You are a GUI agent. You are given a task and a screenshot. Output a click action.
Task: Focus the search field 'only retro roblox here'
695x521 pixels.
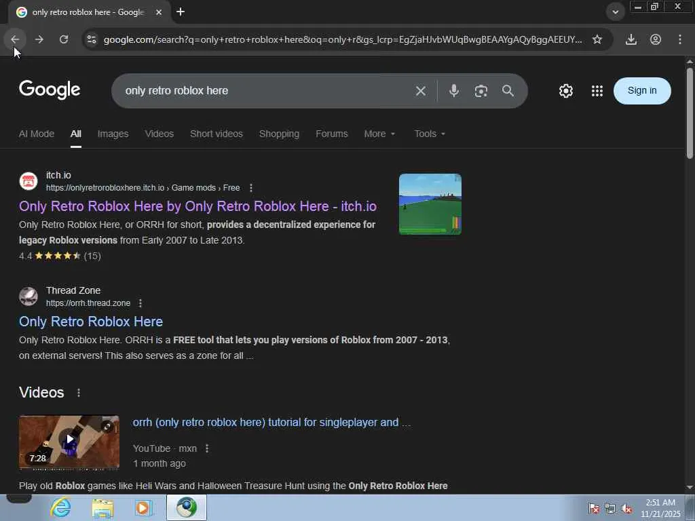point(266,91)
